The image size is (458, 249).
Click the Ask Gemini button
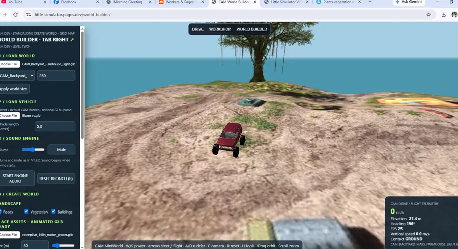pyautogui.click(x=409, y=2)
